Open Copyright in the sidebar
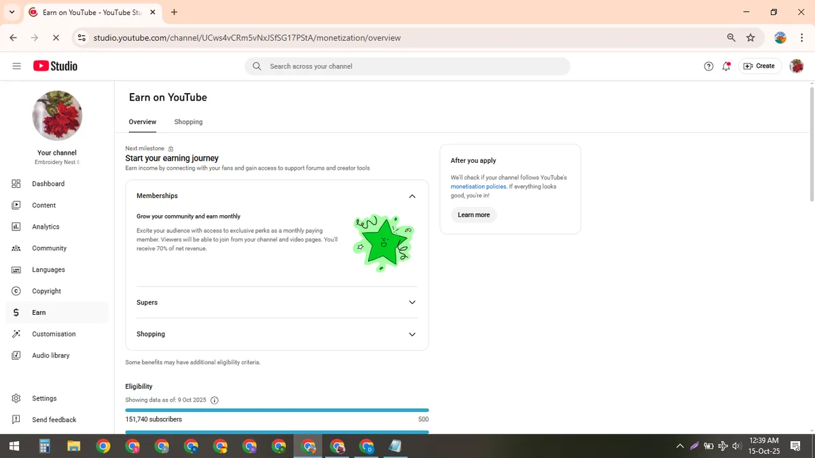Screen dimensions: 815x458 tap(56, 291)
